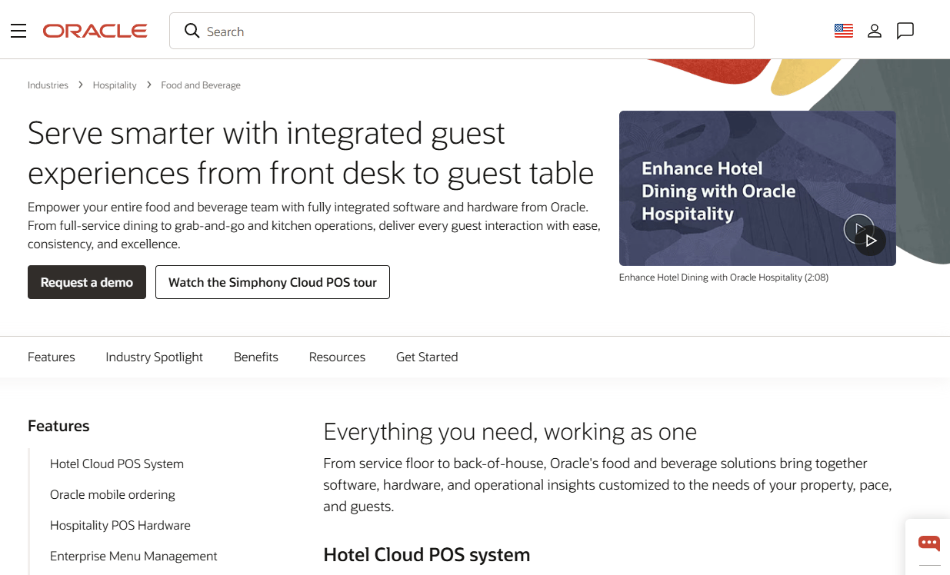Go to Industries breadcrumb
950x575 pixels.
tap(48, 85)
